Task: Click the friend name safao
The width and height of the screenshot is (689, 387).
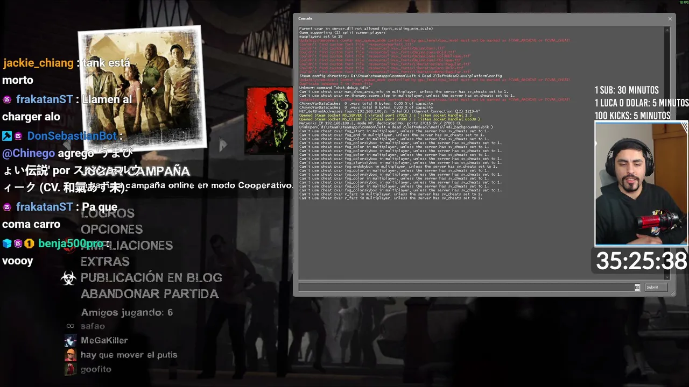Action: tap(93, 326)
